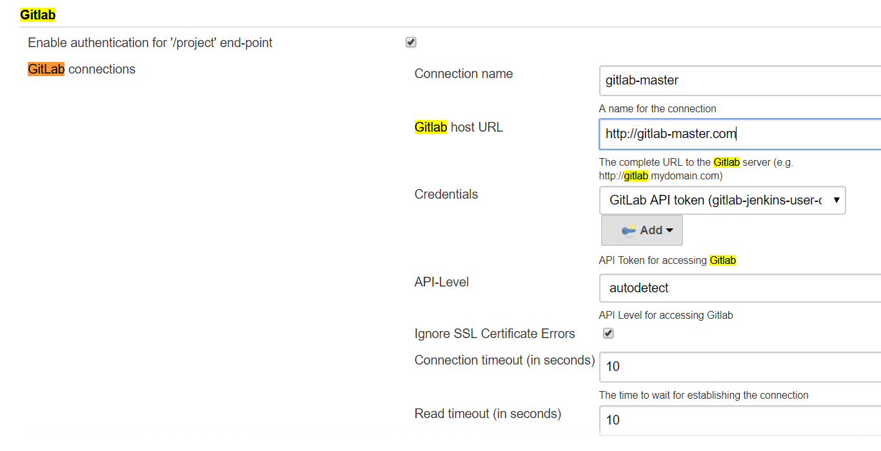881x451 pixels.
Task: Click the API-Level field showing autodetect
Action: (x=709, y=288)
